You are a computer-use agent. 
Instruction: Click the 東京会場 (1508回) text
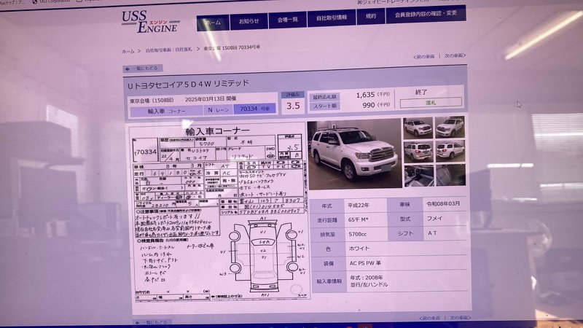(x=152, y=101)
